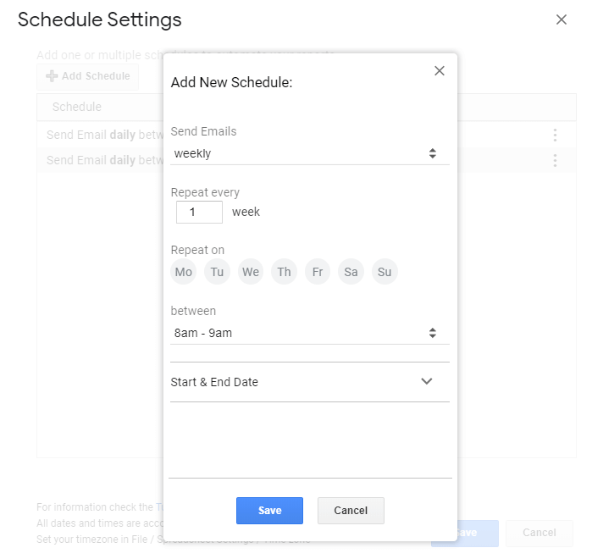This screenshot has height=559, width=592.
Task: Enable Friday as repeat day
Action: tap(317, 272)
